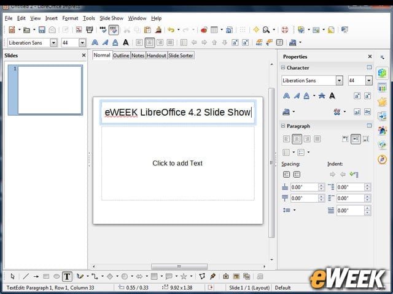Click the Navigator star icon in toolbar
This screenshot has height=294, width=393.
pyautogui.click(x=256, y=30)
